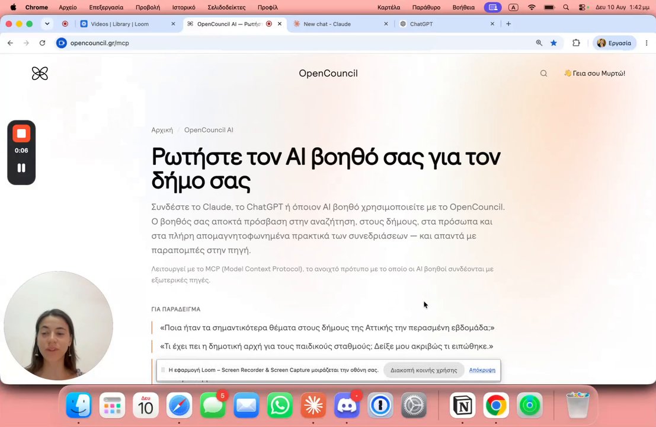
Task: Open the Claude app from the Dock
Action: pyautogui.click(x=313, y=405)
